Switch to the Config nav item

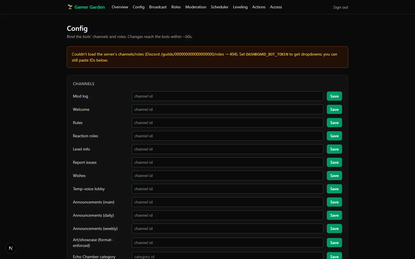(x=139, y=7)
